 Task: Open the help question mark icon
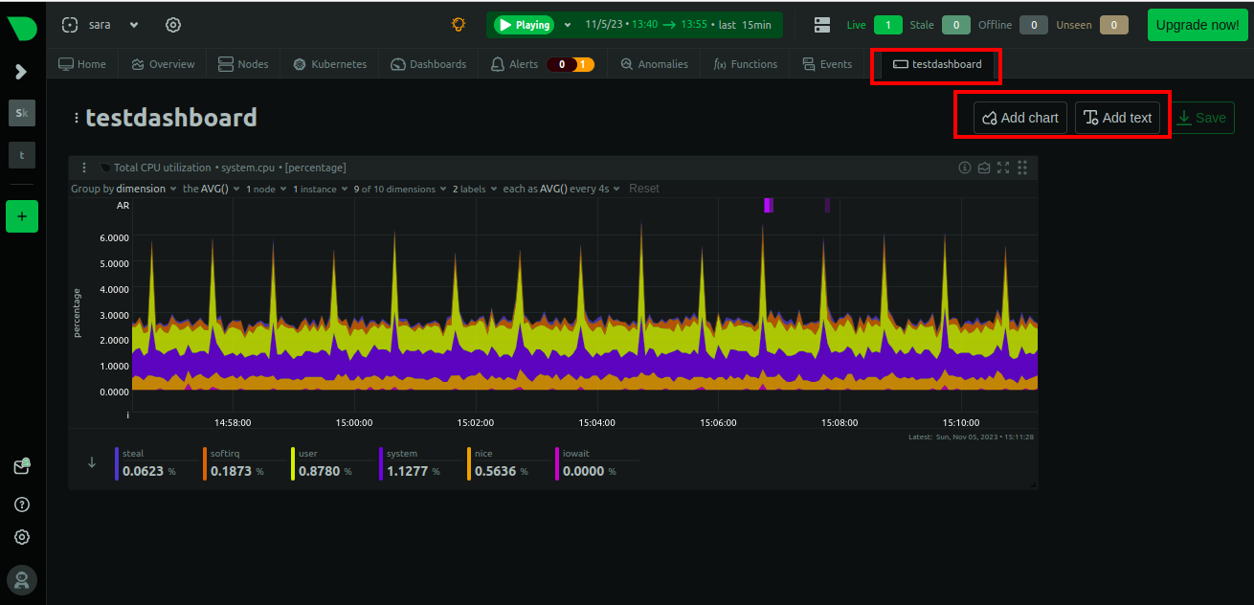(22, 504)
